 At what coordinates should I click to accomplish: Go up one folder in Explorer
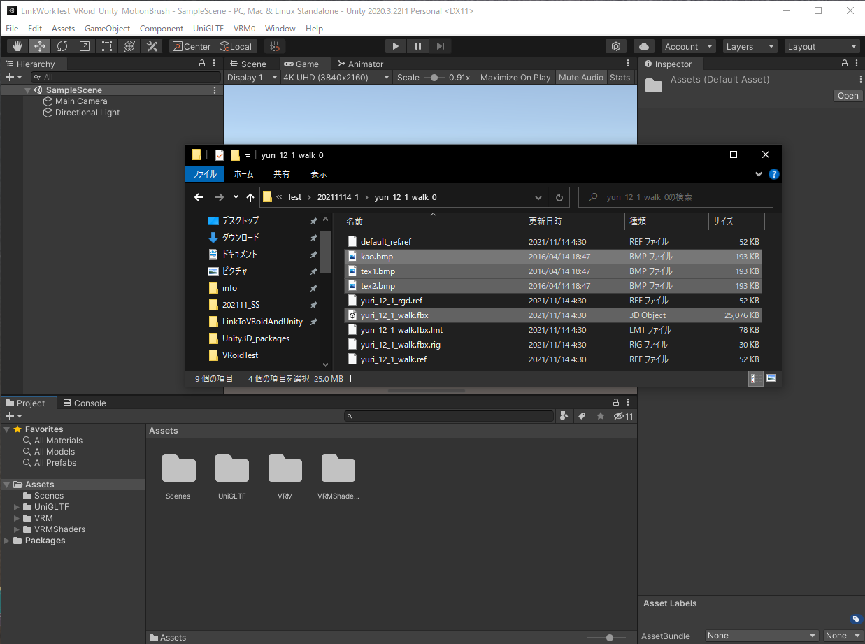(250, 197)
